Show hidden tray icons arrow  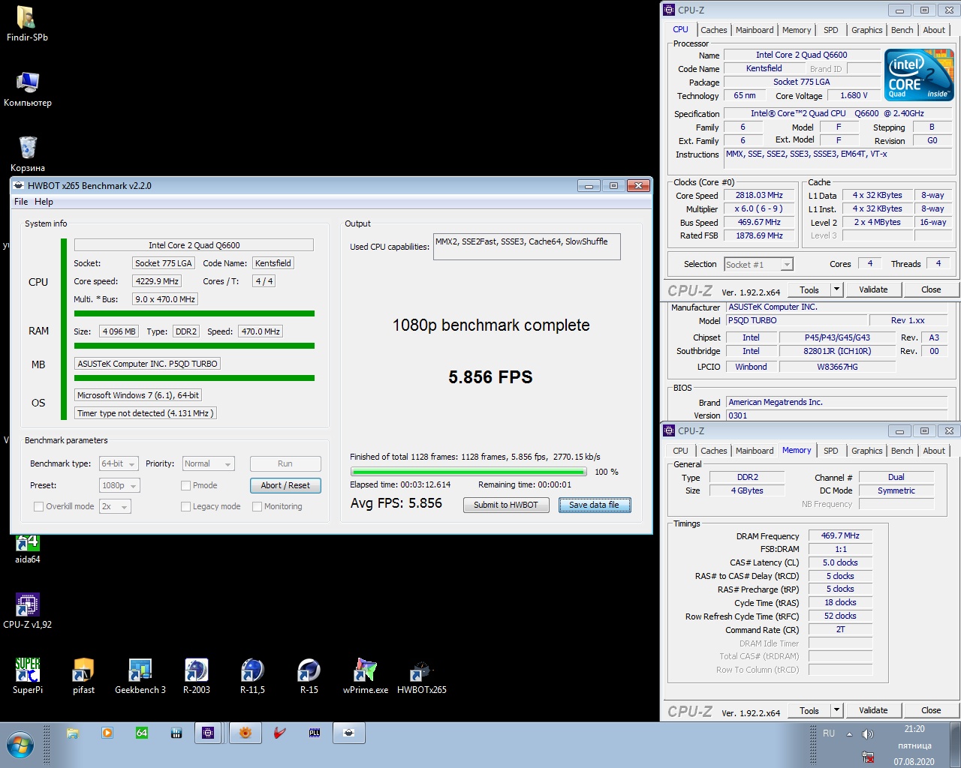(849, 734)
